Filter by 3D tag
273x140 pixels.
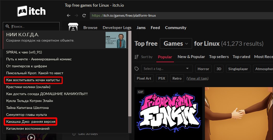click(x=219, y=69)
